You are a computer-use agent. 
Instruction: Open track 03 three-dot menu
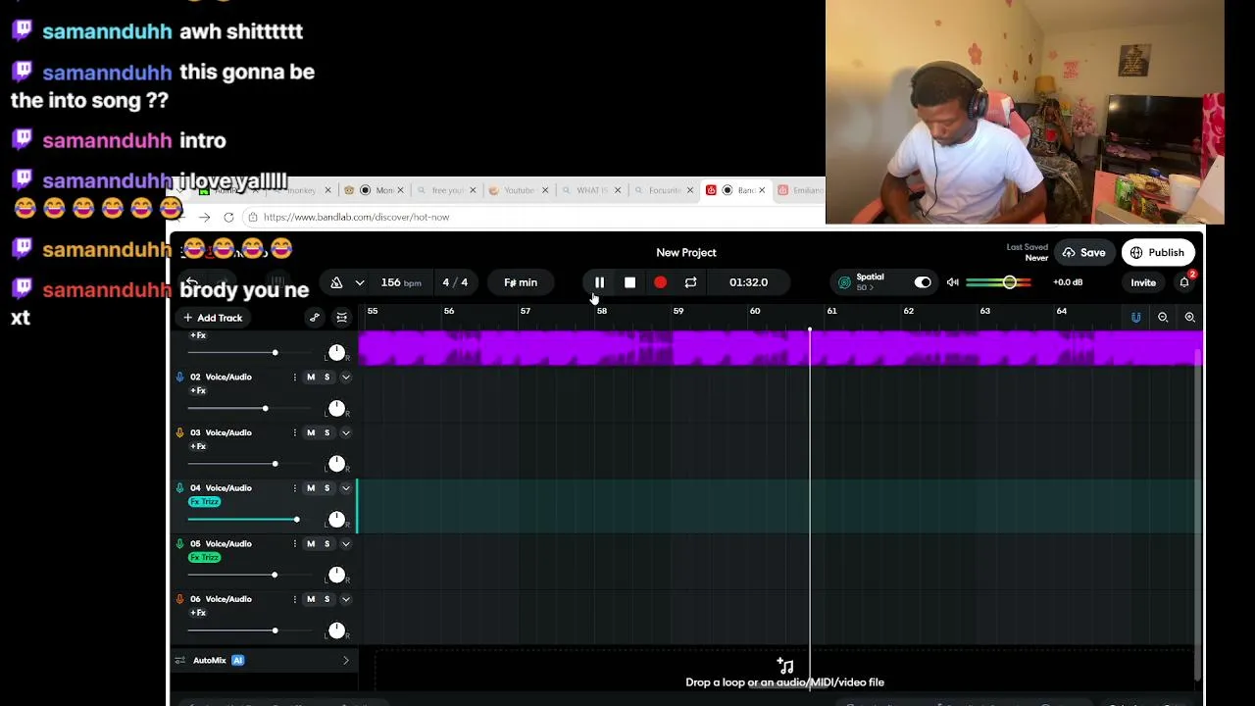coord(294,433)
